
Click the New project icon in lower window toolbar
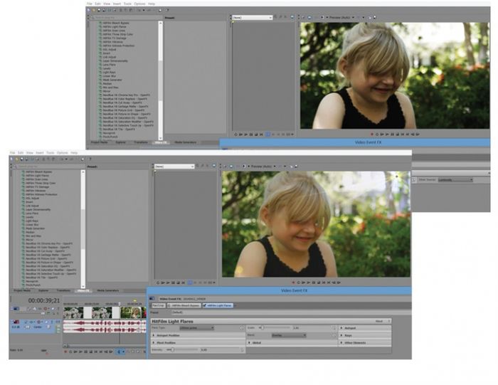coord(11,159)
